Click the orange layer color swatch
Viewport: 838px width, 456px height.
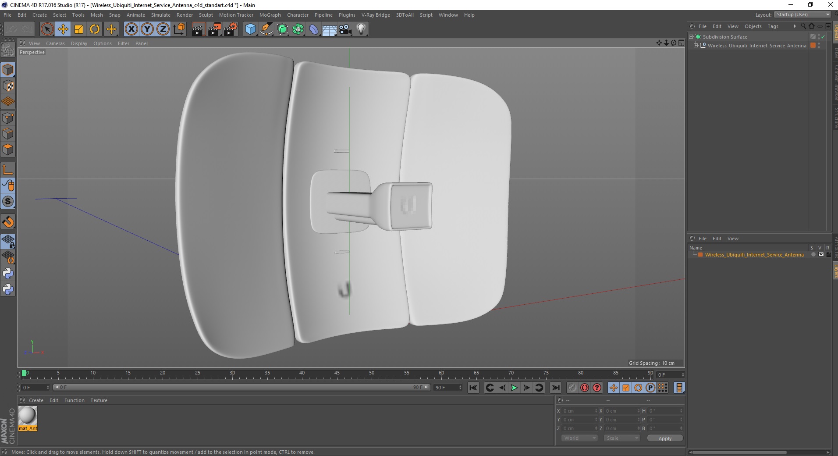click(x=700, y=255)
